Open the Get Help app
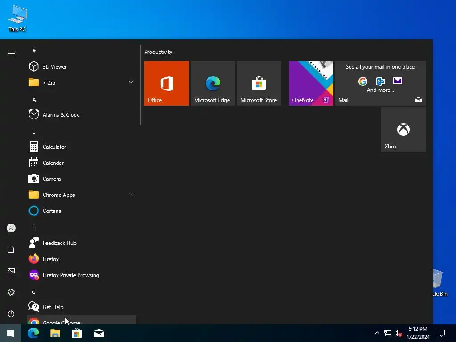This screenshot has height=342, width=456. click(81, 307)
